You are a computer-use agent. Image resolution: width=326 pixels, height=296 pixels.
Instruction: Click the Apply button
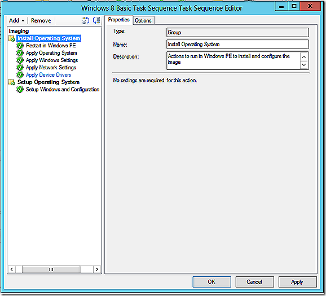(297, 282)
